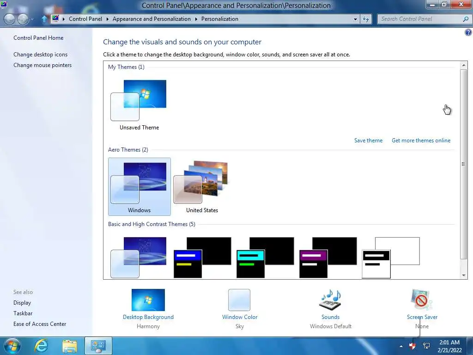Click the Forward navigation button
Viewport: 473px width, 355px height.
pyautogui.click(x=23, y=19)
